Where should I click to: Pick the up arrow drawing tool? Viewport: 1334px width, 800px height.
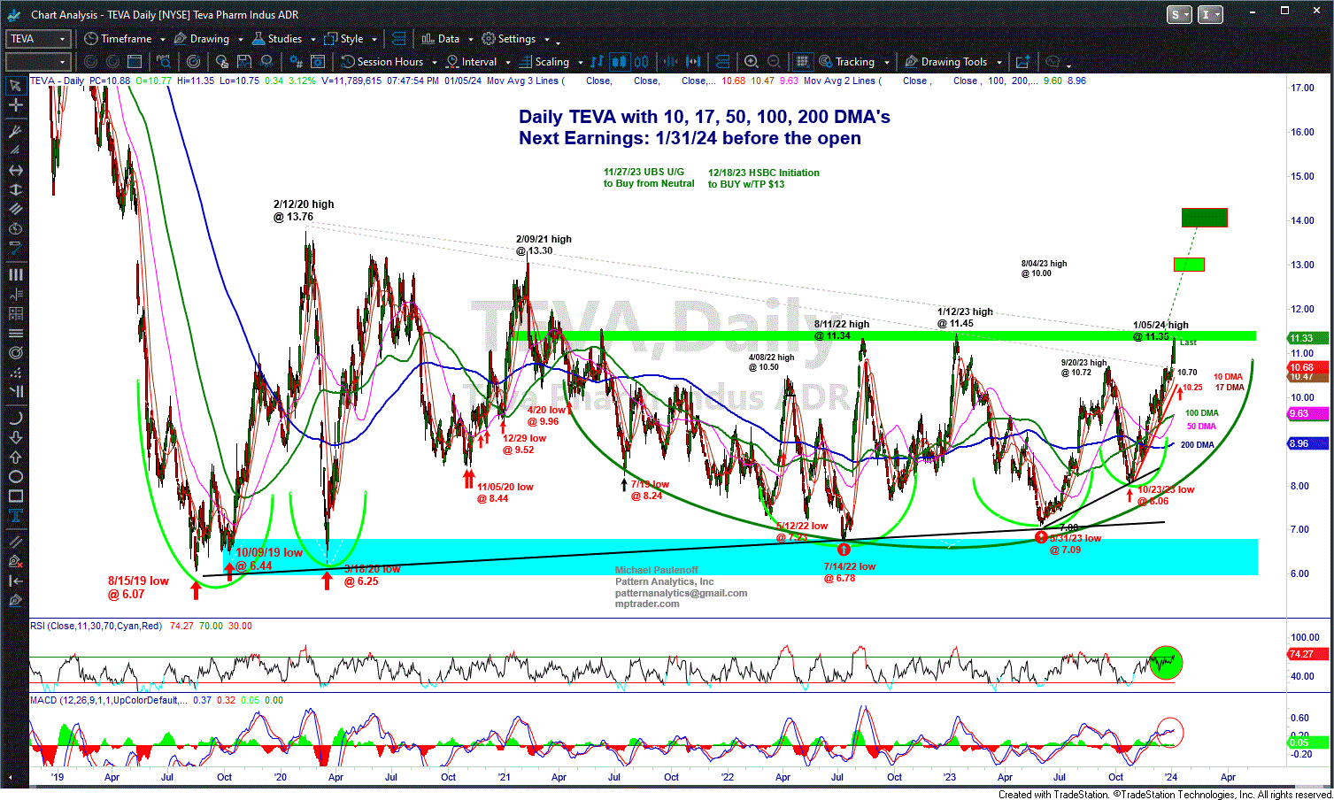15,457
